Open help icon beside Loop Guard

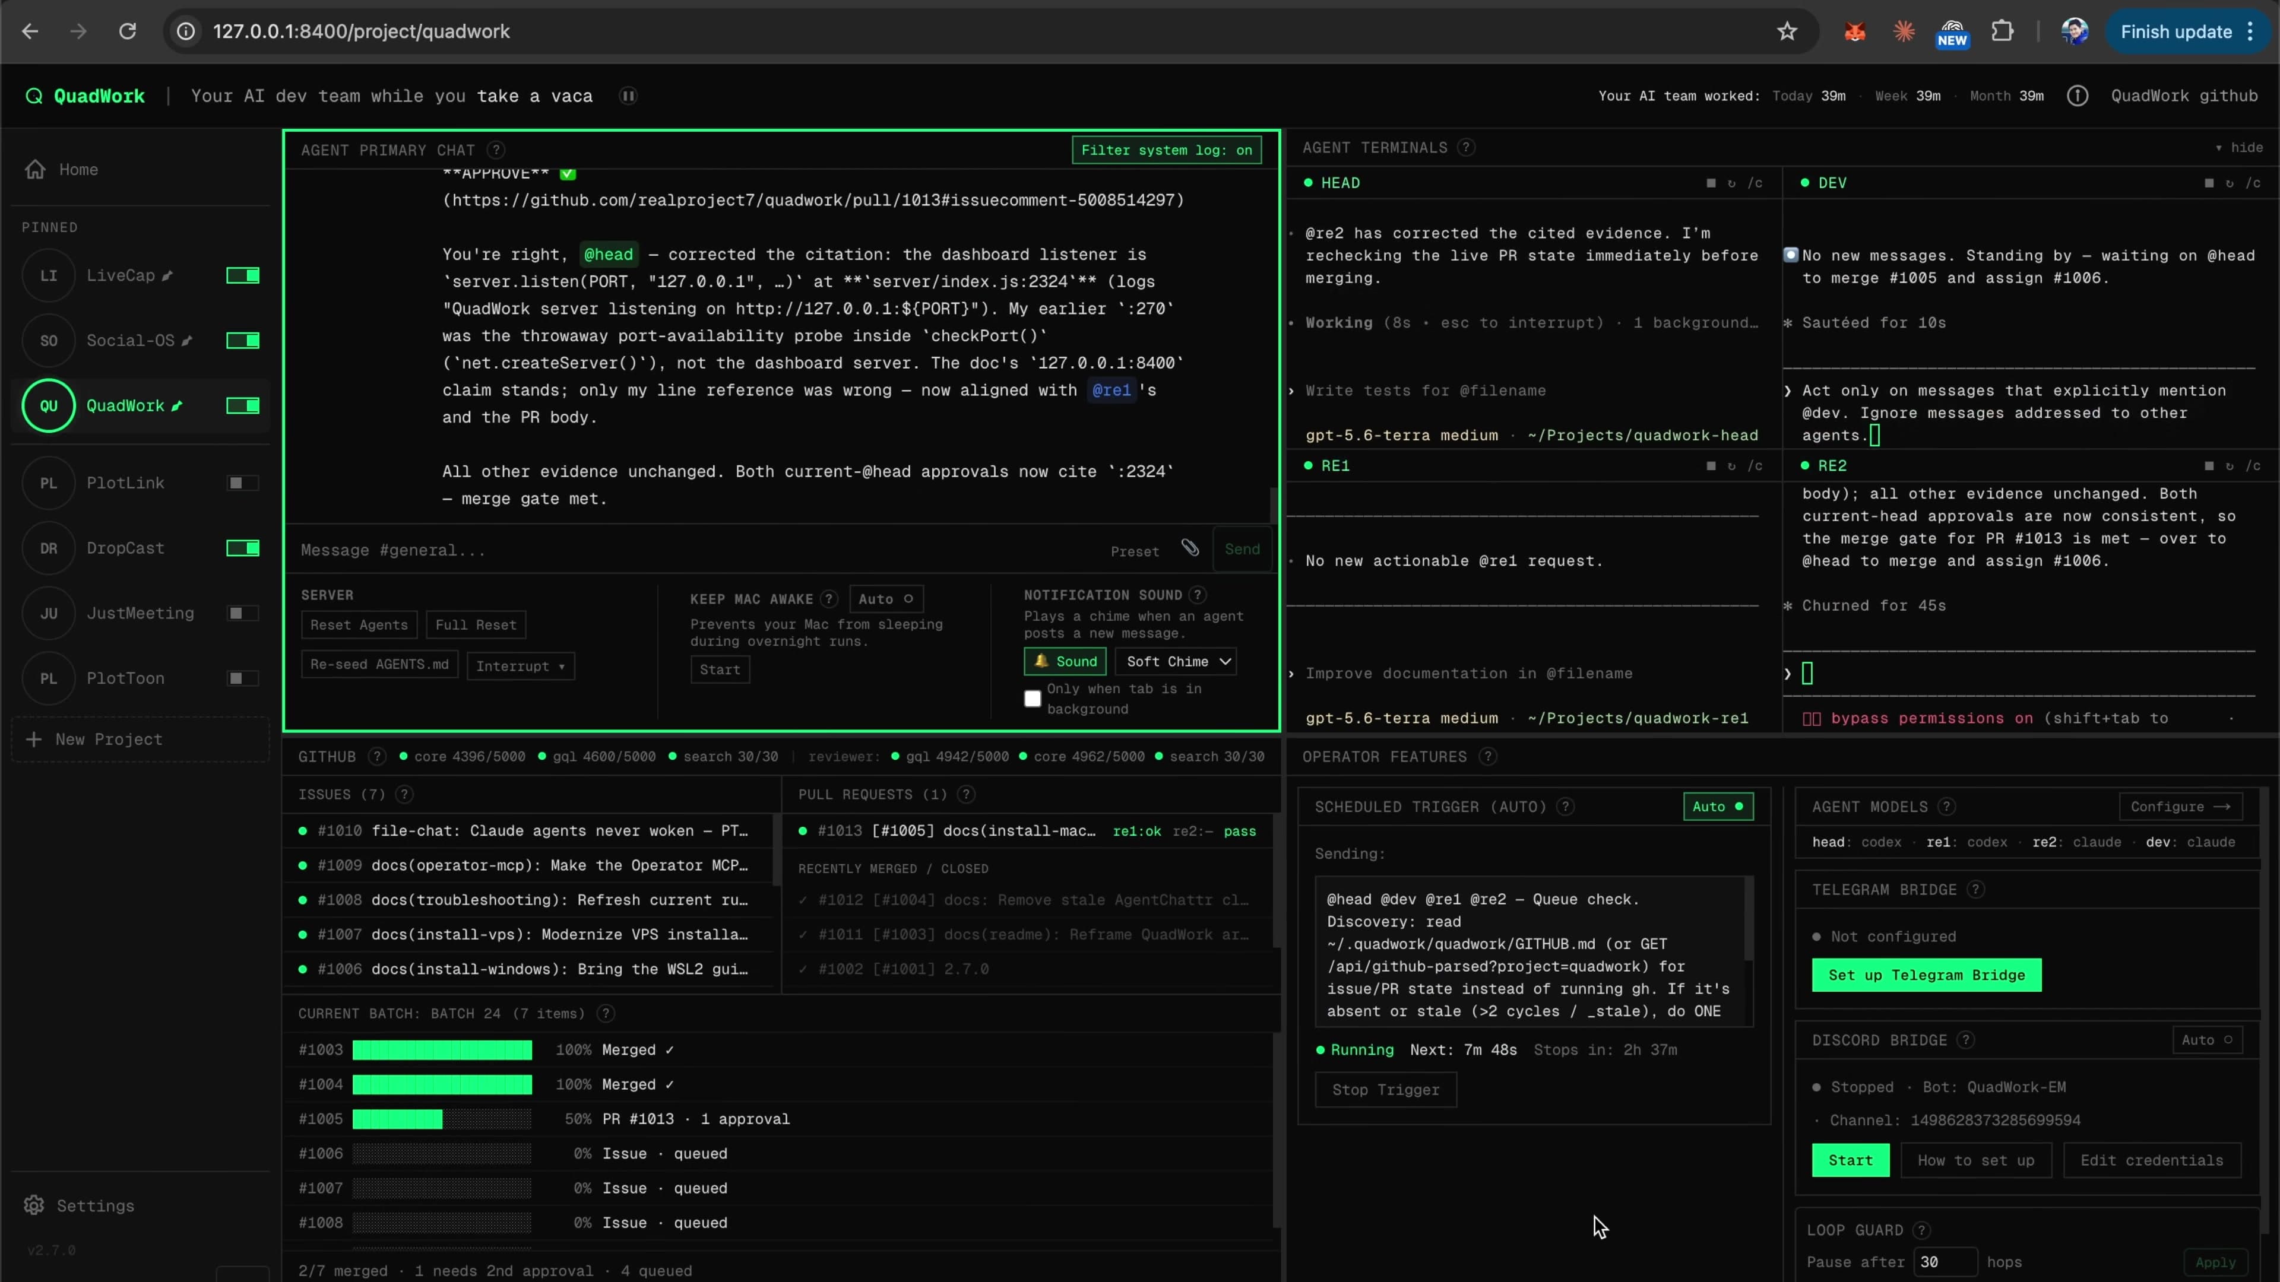pos(1921,1231)
